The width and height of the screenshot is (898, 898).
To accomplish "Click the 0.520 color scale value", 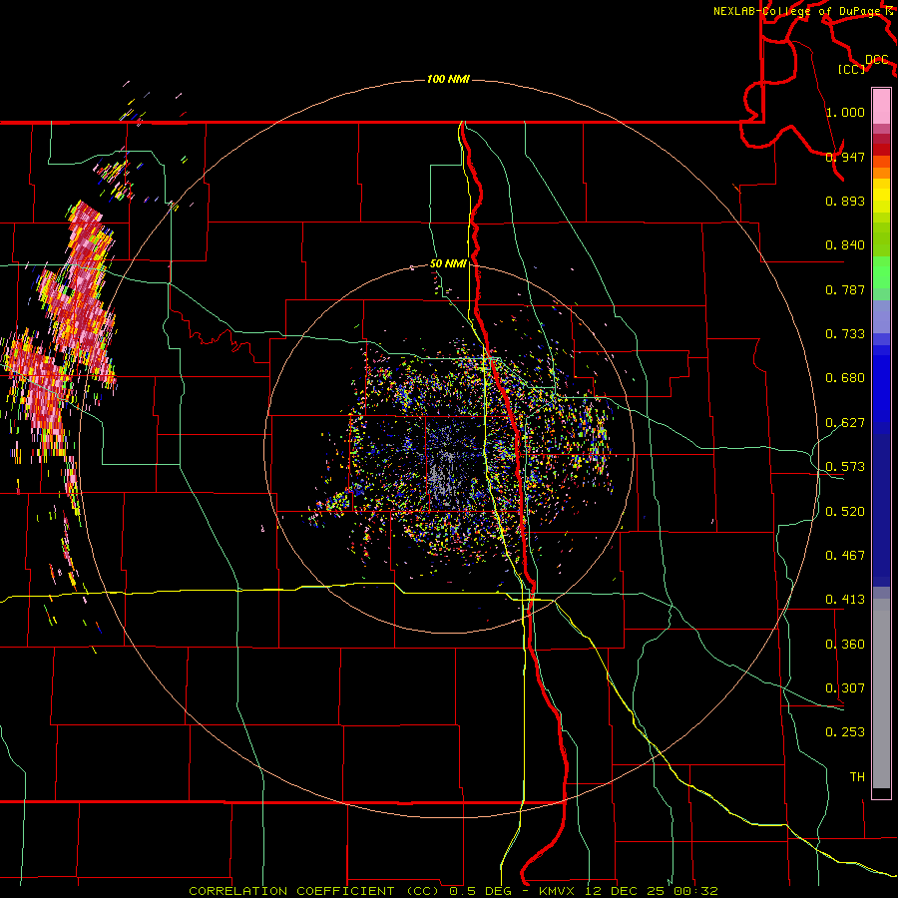I will 845,512.
